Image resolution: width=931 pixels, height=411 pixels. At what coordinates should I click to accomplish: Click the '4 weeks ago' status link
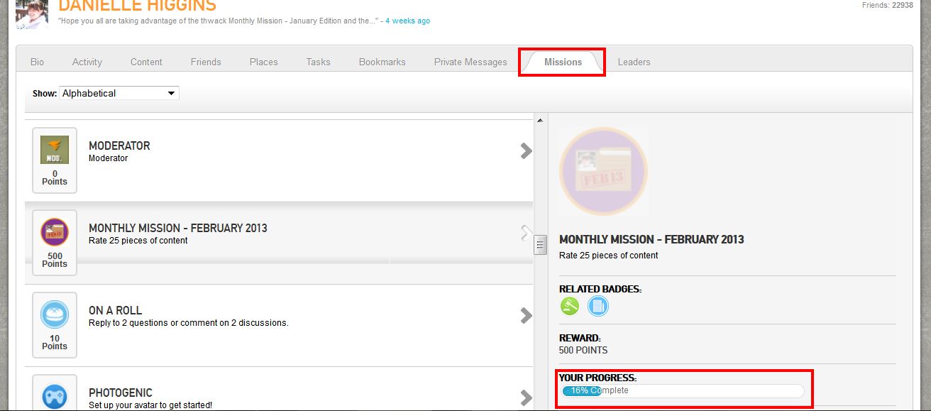(407, 21)
